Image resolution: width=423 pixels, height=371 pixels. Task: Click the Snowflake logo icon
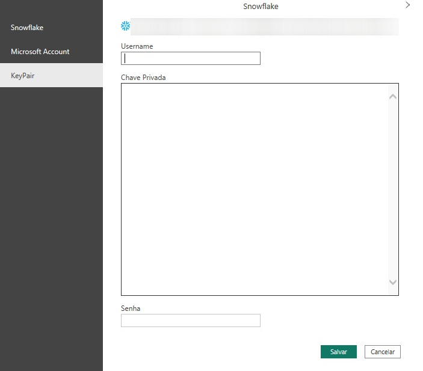tap(125, 26)
